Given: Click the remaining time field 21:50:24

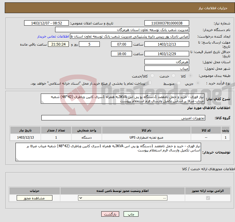Looking at the screenshot, I should click(x=58, y=44).
